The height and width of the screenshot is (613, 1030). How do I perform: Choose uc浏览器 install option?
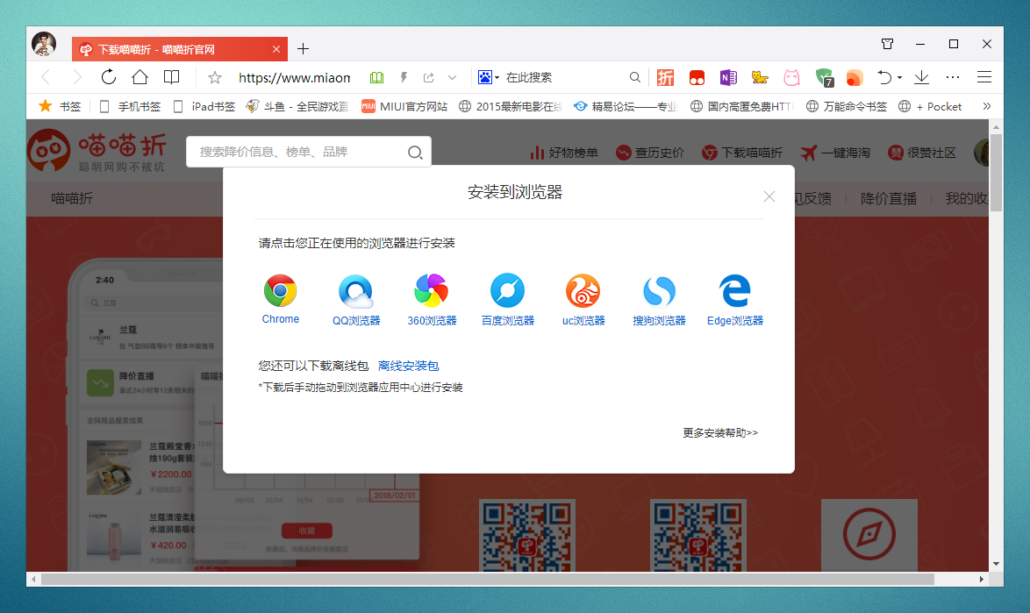pyautogui.click(x=583, y=300)
